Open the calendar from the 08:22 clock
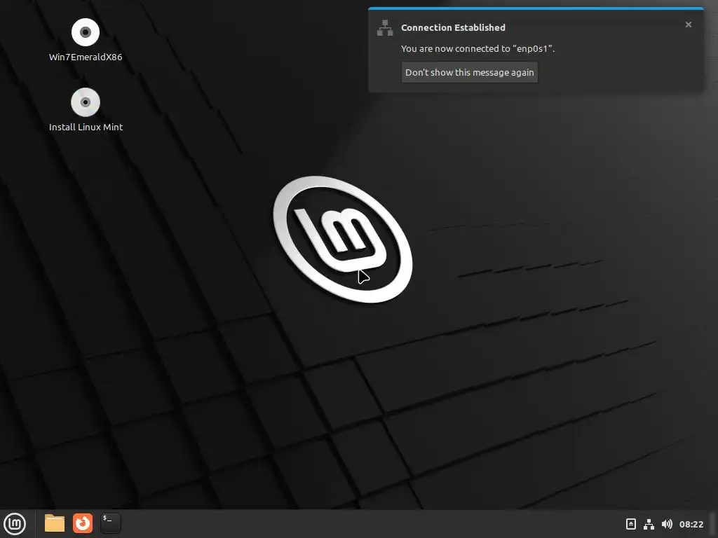The image size is (718, 538). pyautogui.click(x=691, y=524)
